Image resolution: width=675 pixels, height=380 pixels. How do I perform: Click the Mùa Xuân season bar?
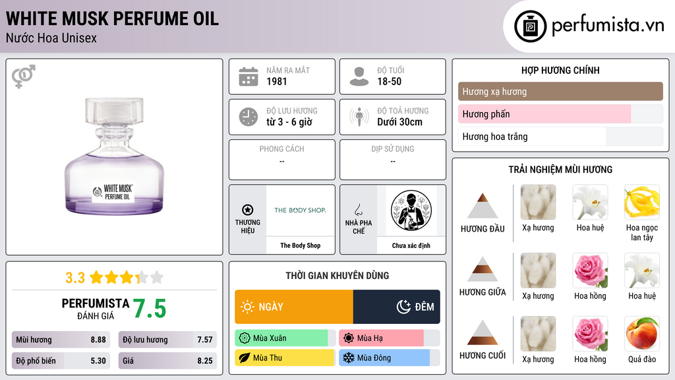tap(285, 338)
